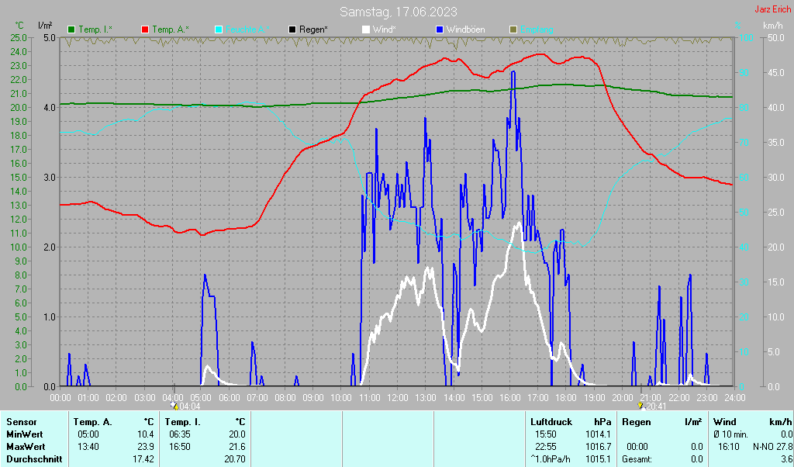Viewport: 794px width, 467px height.
Task: Click the Wind column header in table
Action: coord(724,422)
